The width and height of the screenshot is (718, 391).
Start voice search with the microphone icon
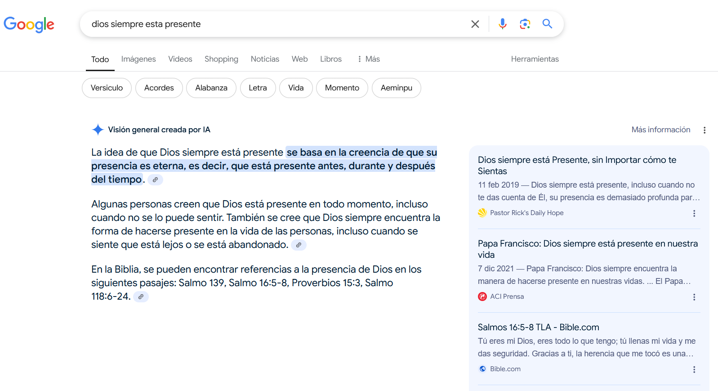(x=503, y=24)
